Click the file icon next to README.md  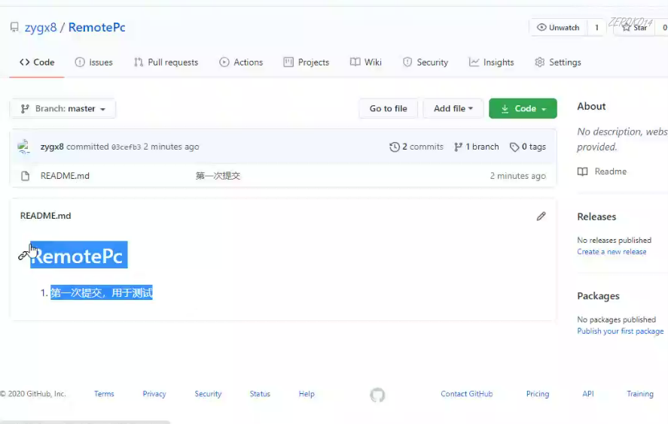point(25,176)
